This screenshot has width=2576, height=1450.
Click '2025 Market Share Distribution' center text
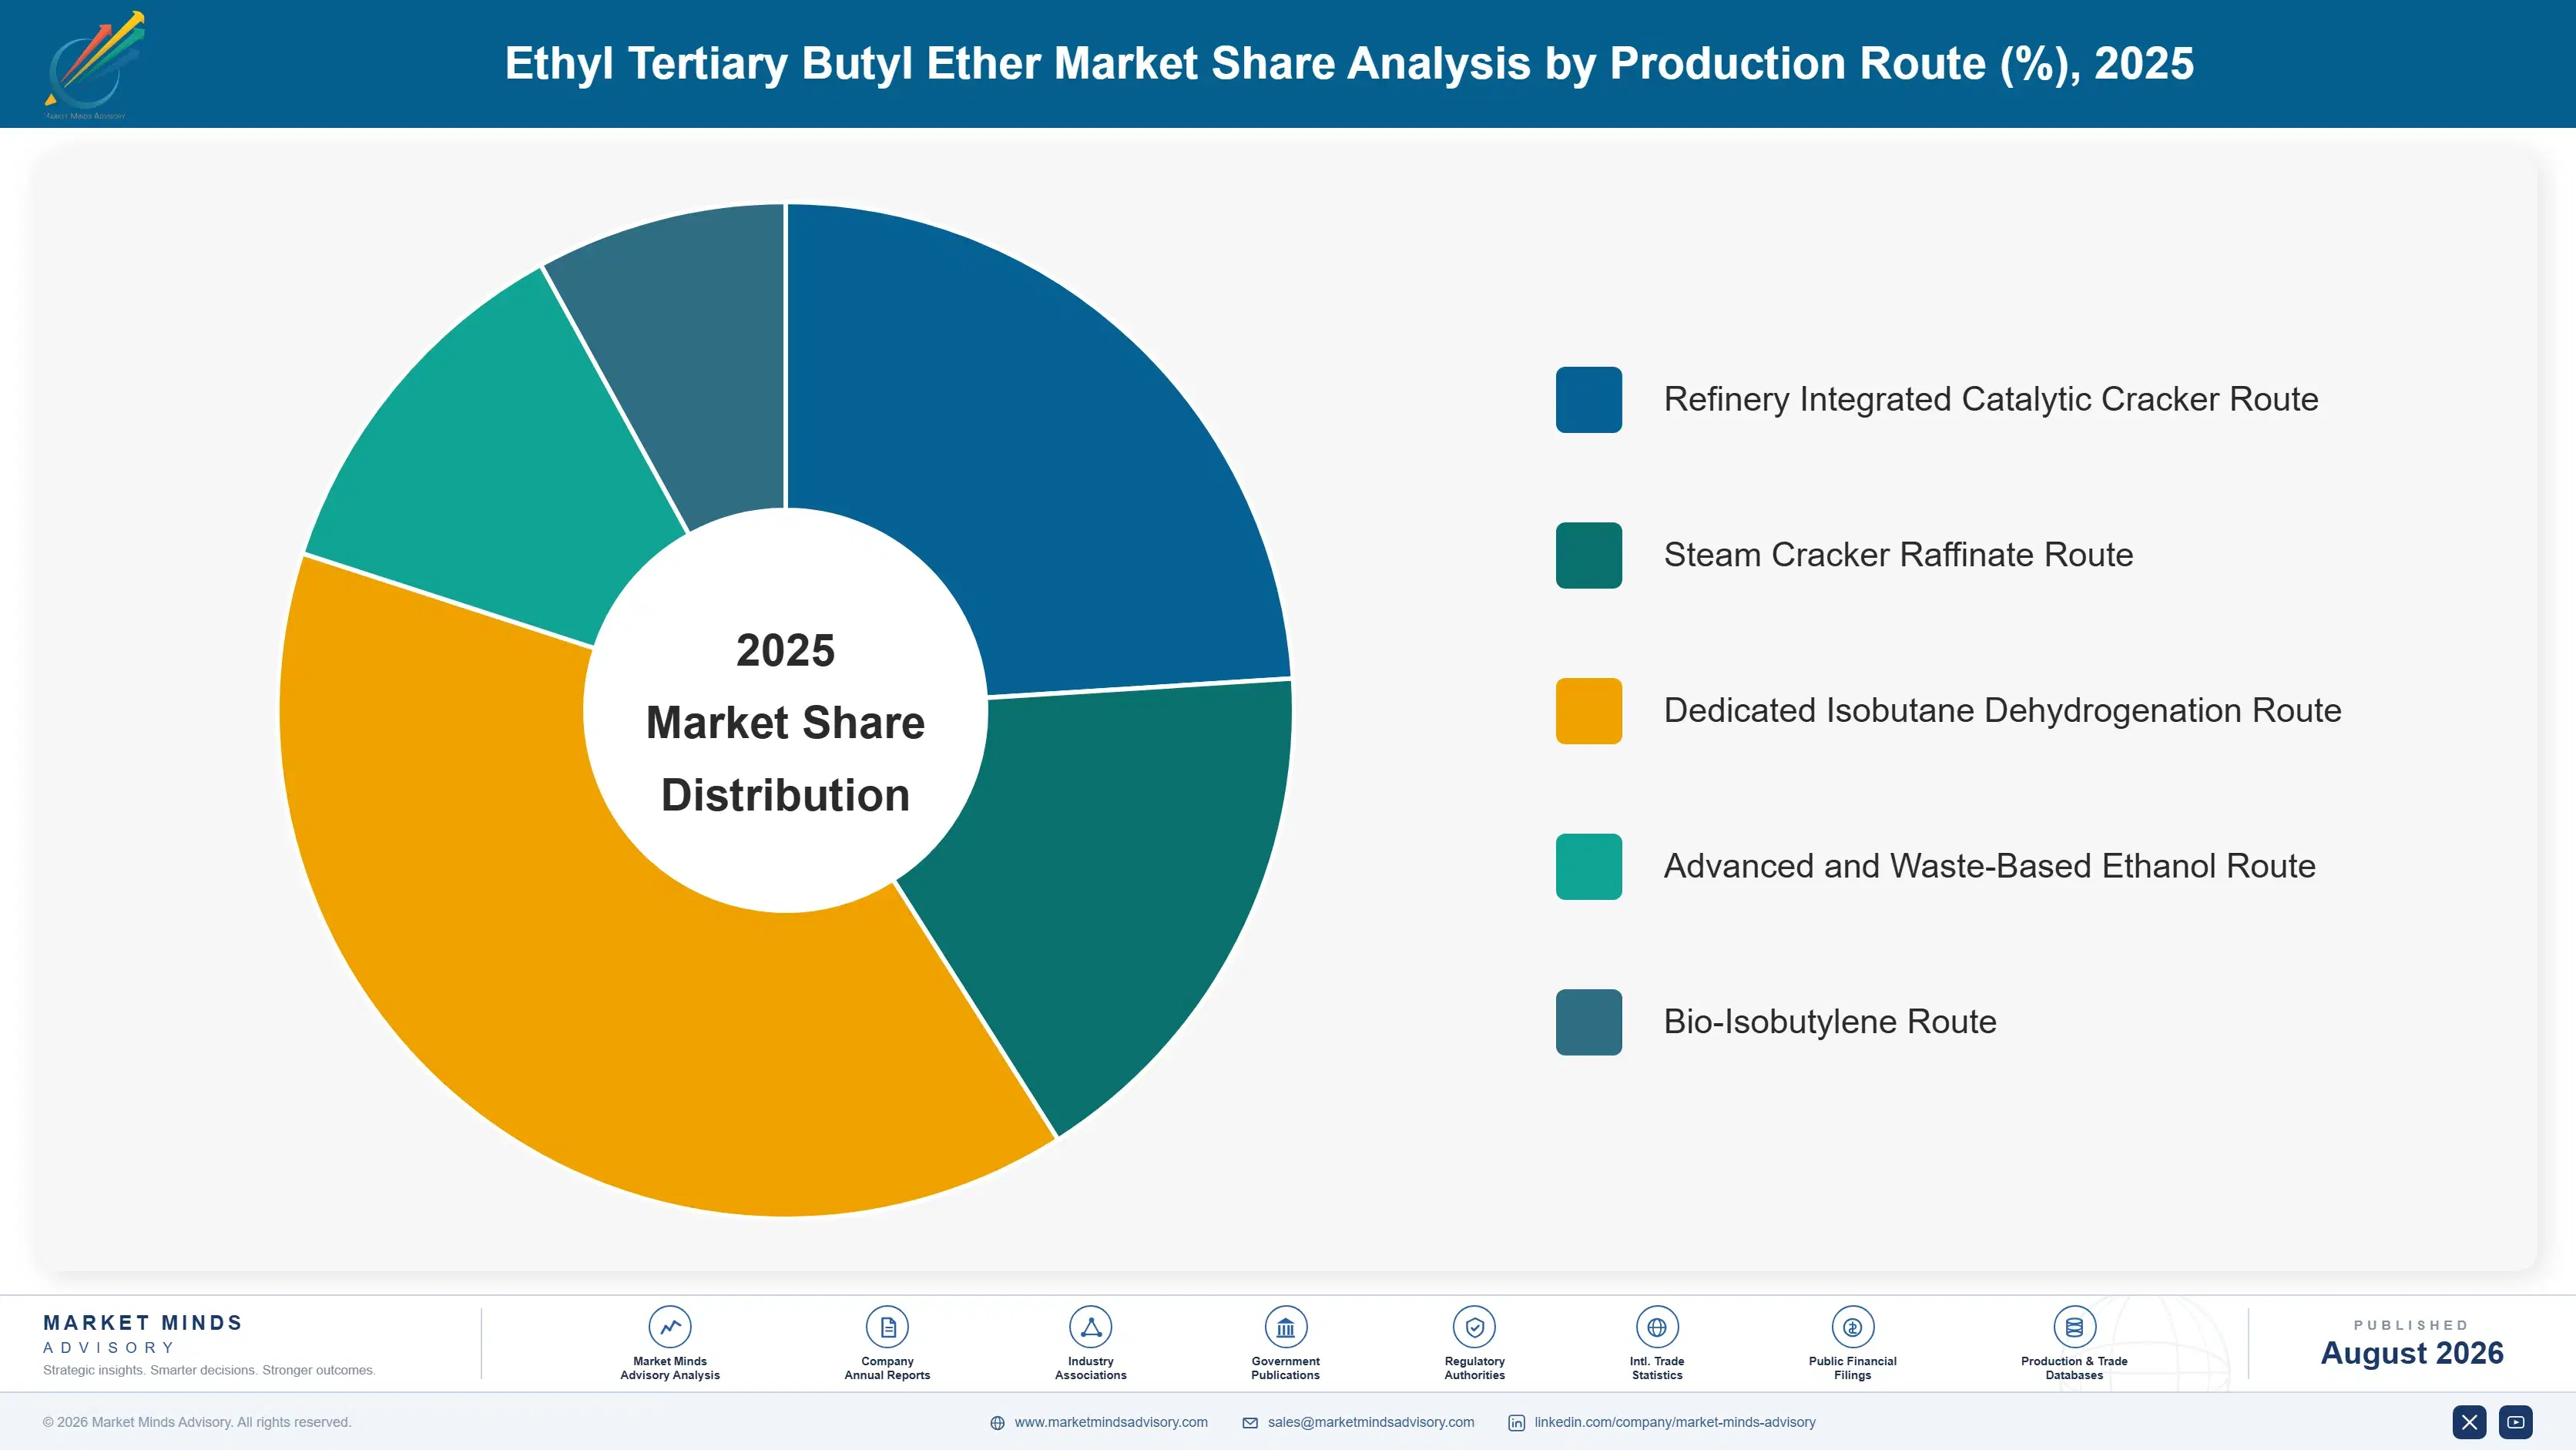(786, 722)
